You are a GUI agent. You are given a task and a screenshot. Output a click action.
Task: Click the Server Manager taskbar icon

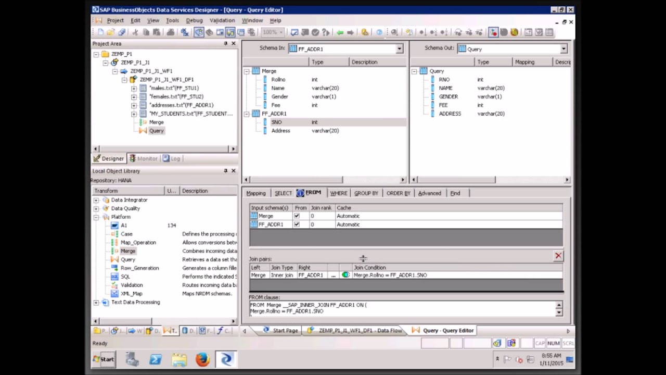(x=132, y=359)
